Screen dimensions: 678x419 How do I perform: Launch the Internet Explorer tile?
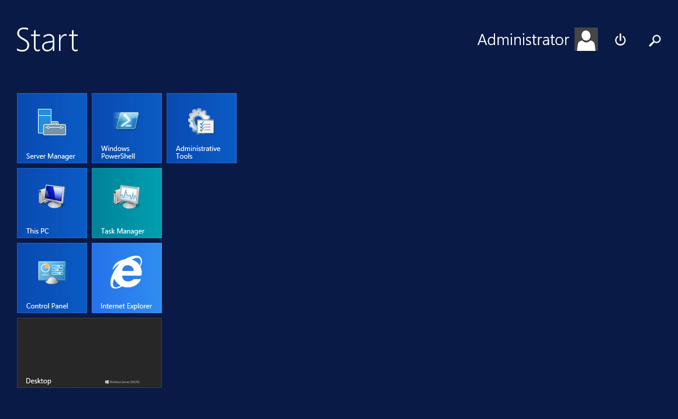click(127, 278)
